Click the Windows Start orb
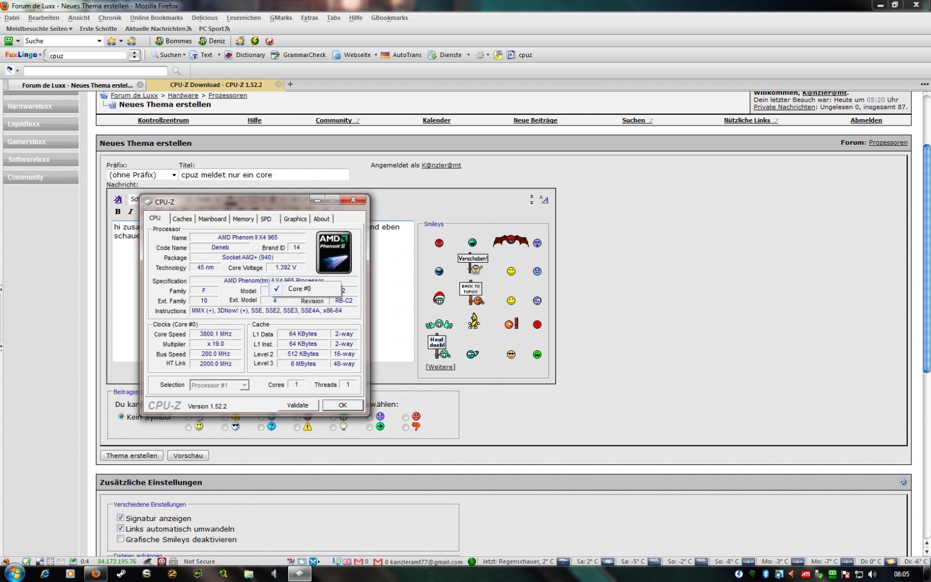931x582 pixels. [14, 574]
